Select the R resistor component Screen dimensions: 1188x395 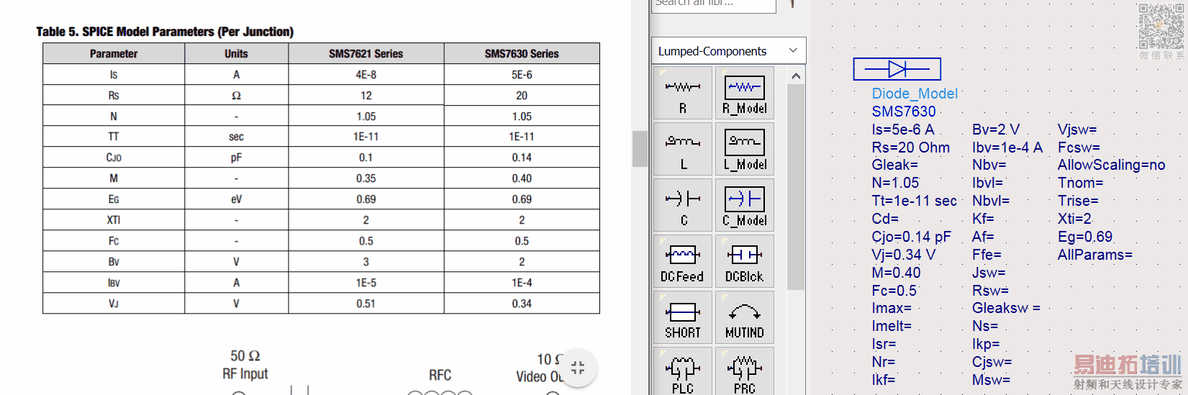[x=683, y=92]
